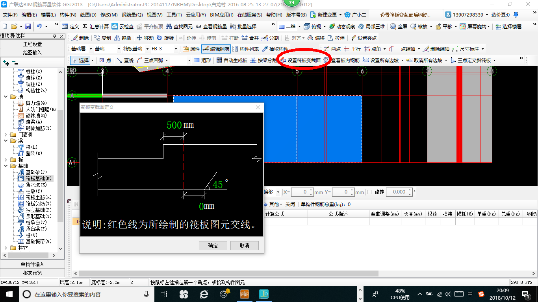Open 查看钢筋量 rebar quantity view
Image resolution: width=538 pixels, height=302 pixels.
(211, 26)
